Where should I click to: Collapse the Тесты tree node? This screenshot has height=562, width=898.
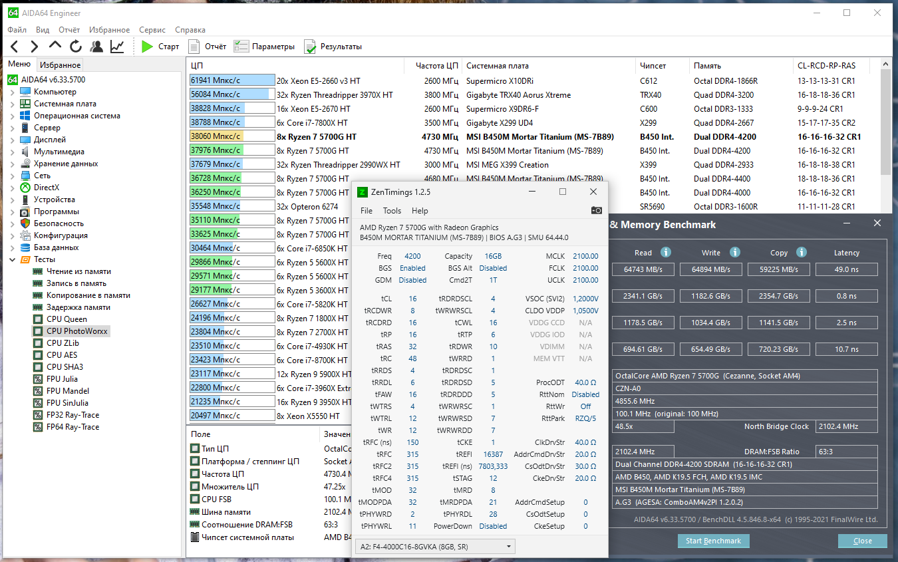coord(13,259)
